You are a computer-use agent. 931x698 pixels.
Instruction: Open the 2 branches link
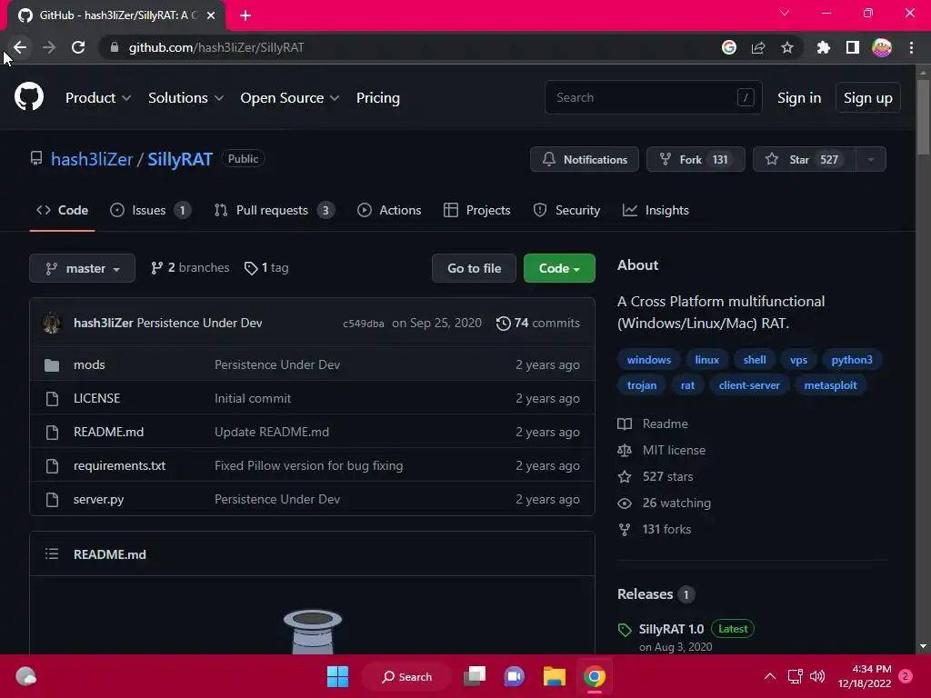pyautogui.click(x=190, y=268)
